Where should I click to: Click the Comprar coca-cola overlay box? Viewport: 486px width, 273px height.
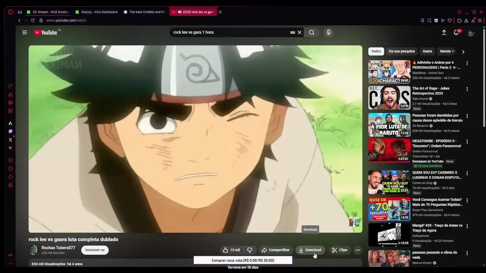[x=243, y=260]
